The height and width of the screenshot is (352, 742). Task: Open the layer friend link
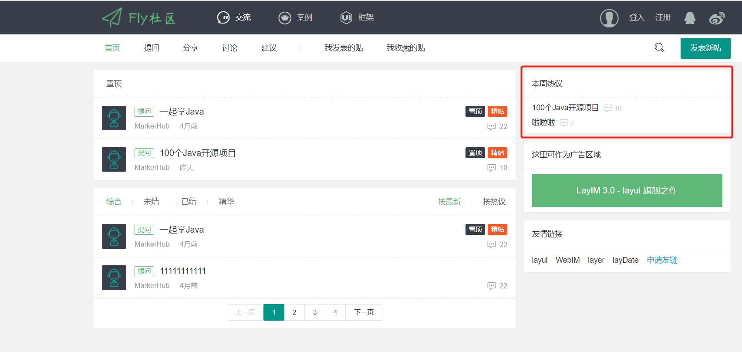tap(596, 260)
